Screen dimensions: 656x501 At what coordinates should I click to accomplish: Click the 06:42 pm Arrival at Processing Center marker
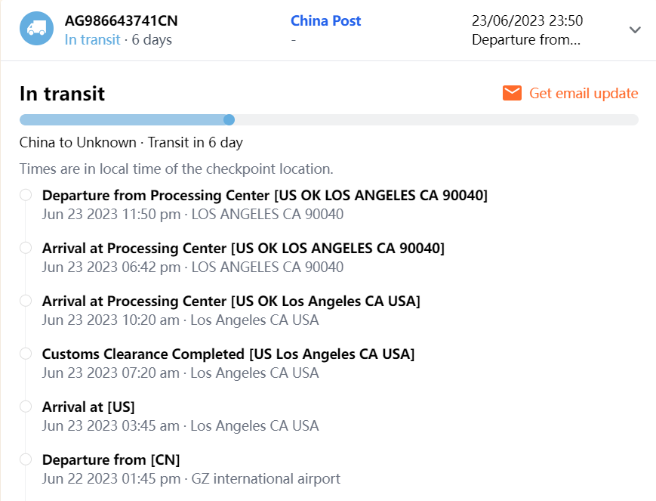[x=26, y=248]
